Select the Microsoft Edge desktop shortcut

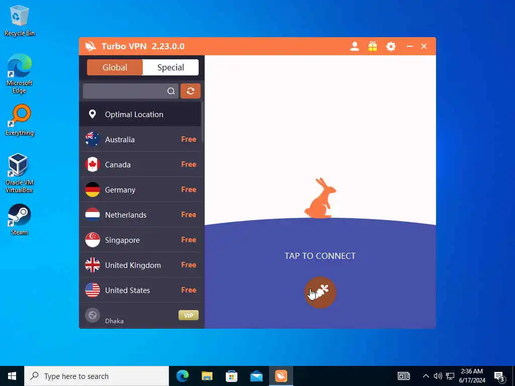click(x=20, y=74)
